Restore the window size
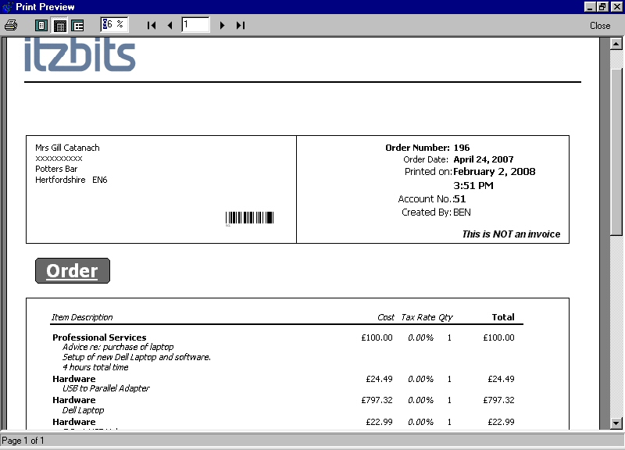The image size is (625, 450). (x=602, y=6)
